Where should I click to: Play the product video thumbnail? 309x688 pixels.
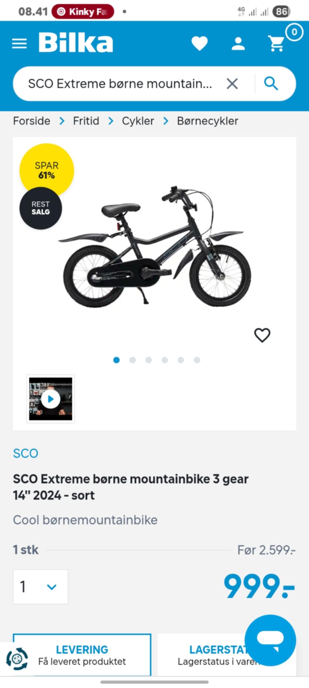51,399
